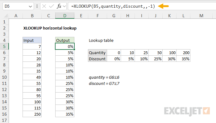The width and height of the screenshot is (216, 123).
Task: Select discount cell K7 showing 30%
Action: tap(169, 59)
